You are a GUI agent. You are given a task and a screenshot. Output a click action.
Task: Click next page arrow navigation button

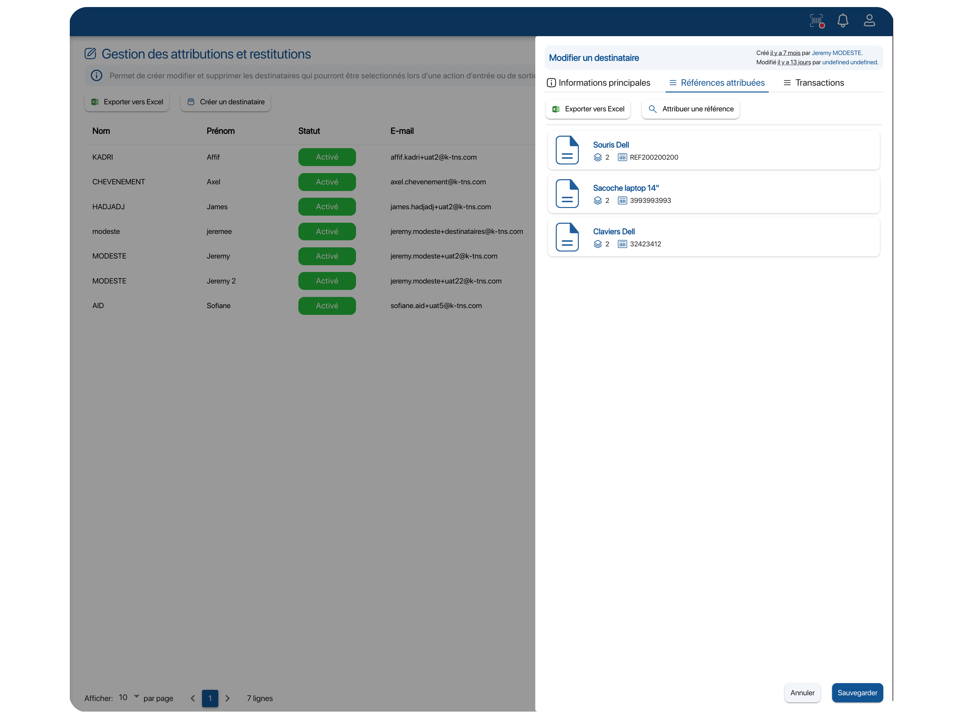[228, 698]
